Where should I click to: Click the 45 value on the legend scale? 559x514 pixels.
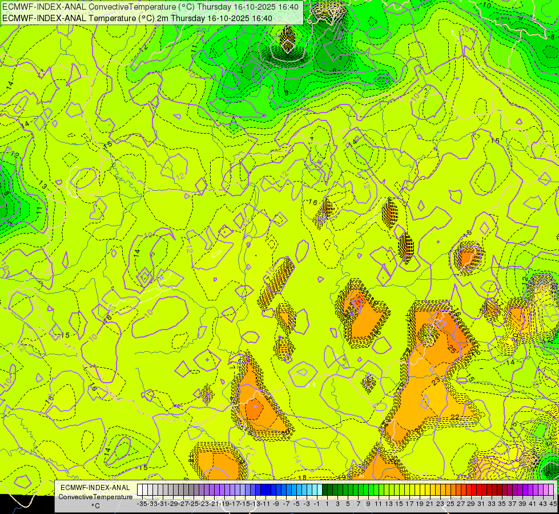[553, 504]
